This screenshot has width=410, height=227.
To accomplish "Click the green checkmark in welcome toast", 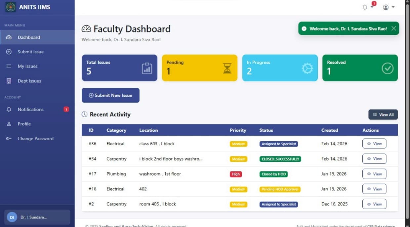I will (x=304, y=28).
